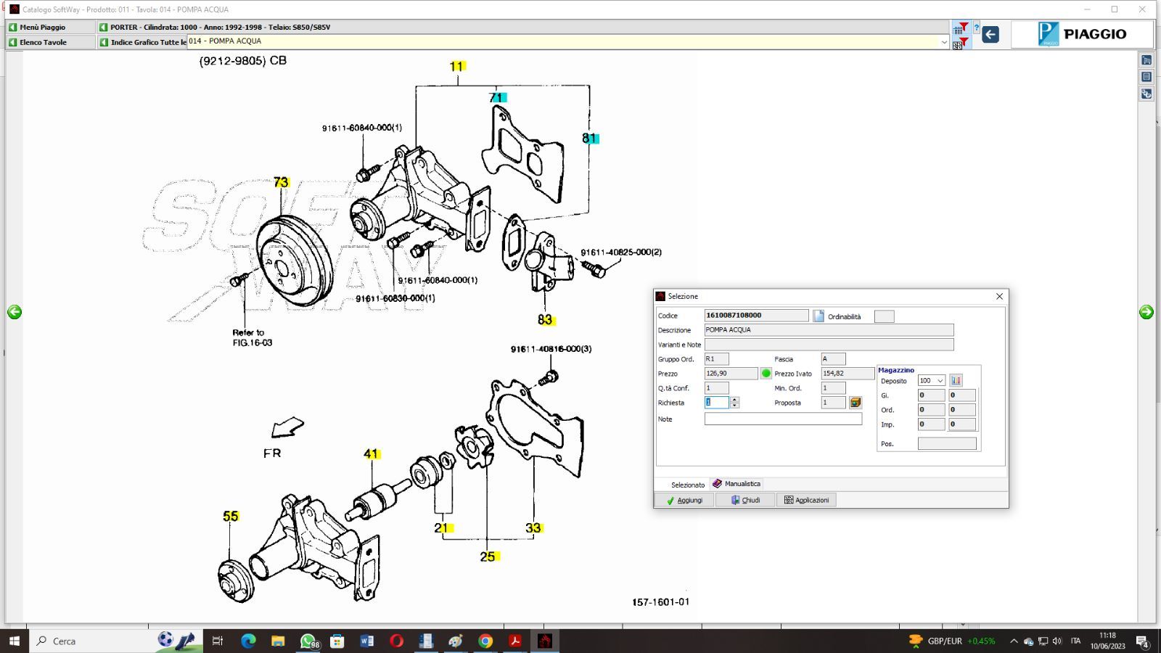The width and height of the screenshot is (1161, 653).
Task: Expand the 014 - POMPA ACQUA table dropdown
Action: (943, 42)
